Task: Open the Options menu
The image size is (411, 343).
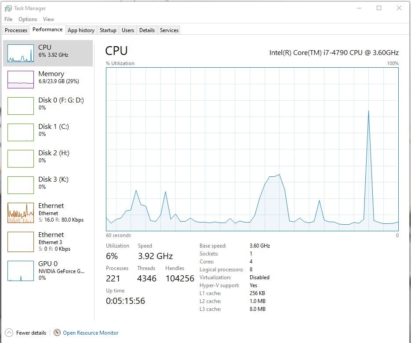Action: pyautogui.click(x=28, y=19)
